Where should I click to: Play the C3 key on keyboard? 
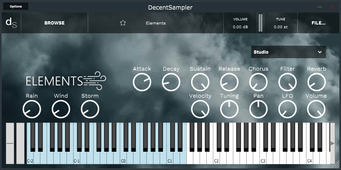263,158
